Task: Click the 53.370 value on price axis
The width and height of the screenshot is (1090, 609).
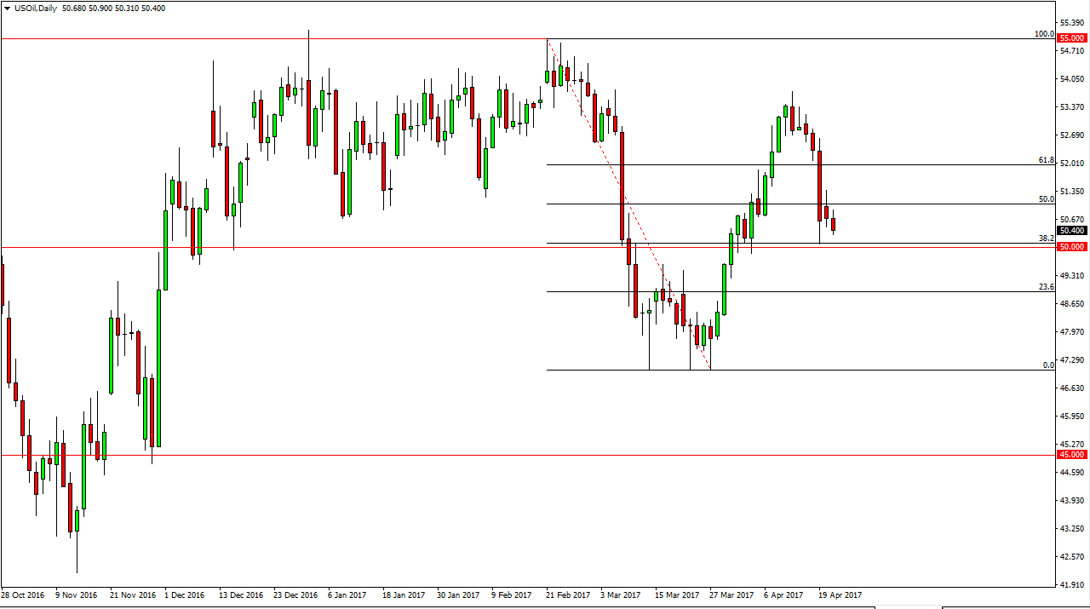Action: (1073, 107)
